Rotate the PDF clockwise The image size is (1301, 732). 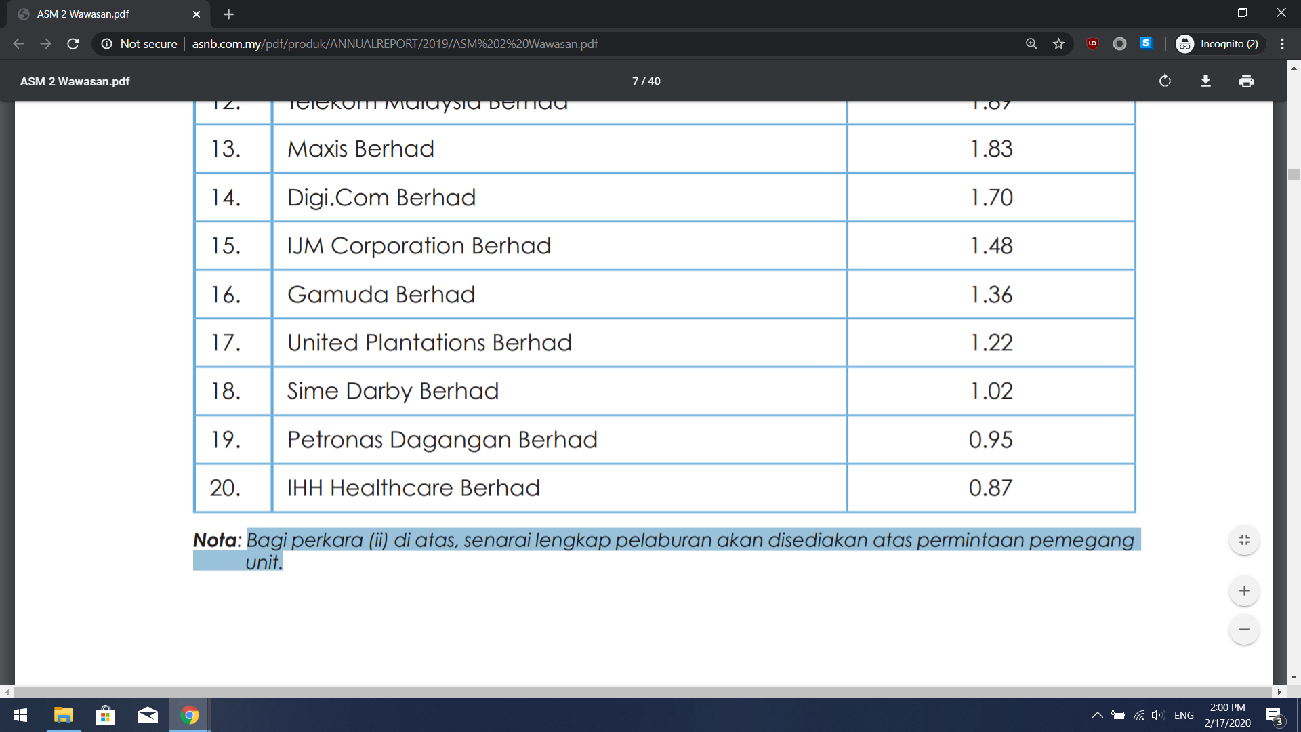click(1165, 81)
